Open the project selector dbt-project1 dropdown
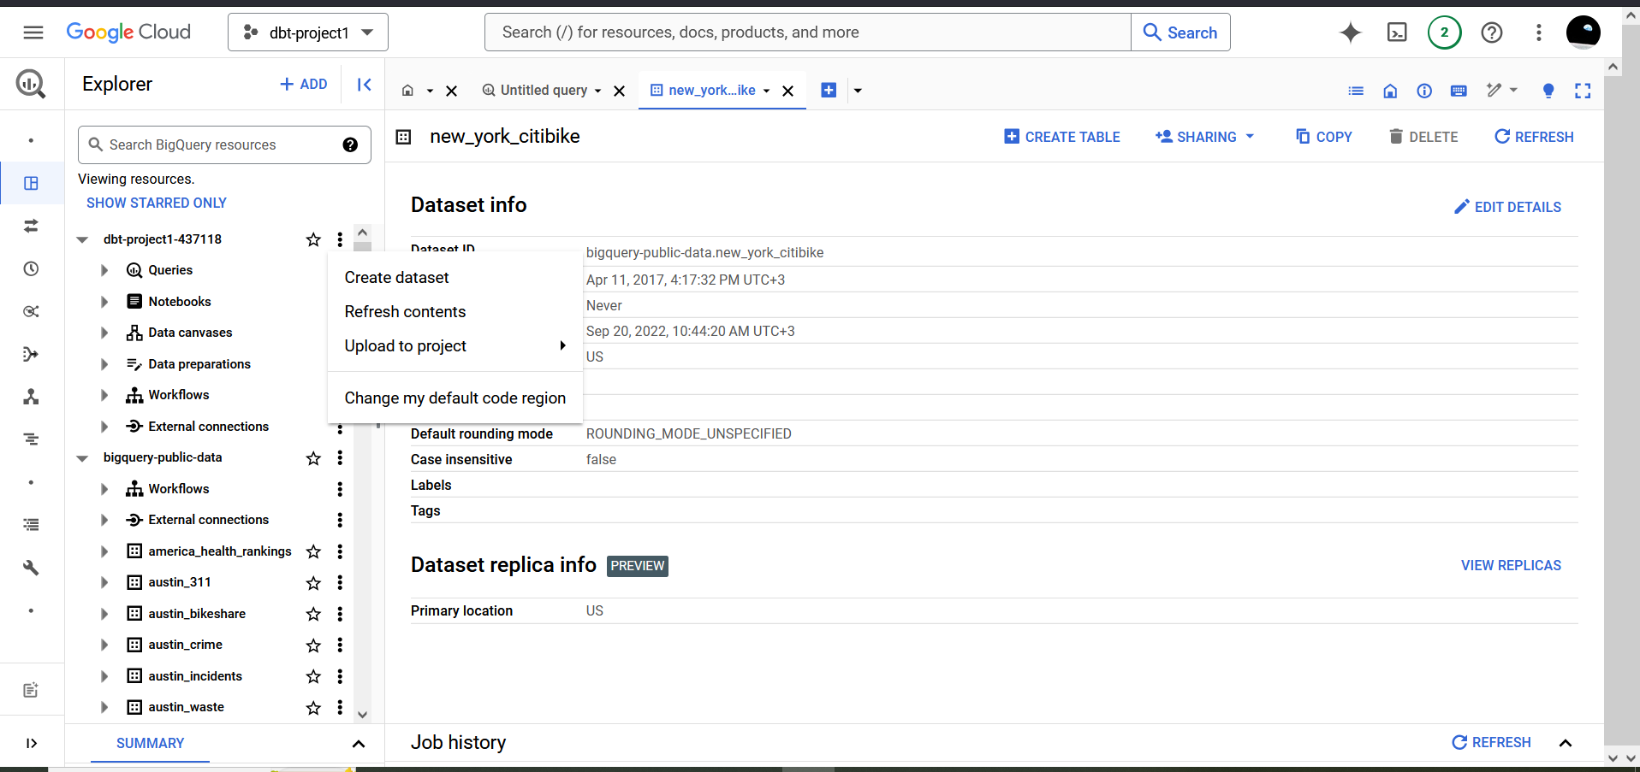The height and width of the screenshot is (772, 1640). 308,32
